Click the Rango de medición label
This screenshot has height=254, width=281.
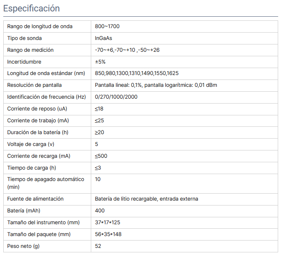tap(31, 50)
